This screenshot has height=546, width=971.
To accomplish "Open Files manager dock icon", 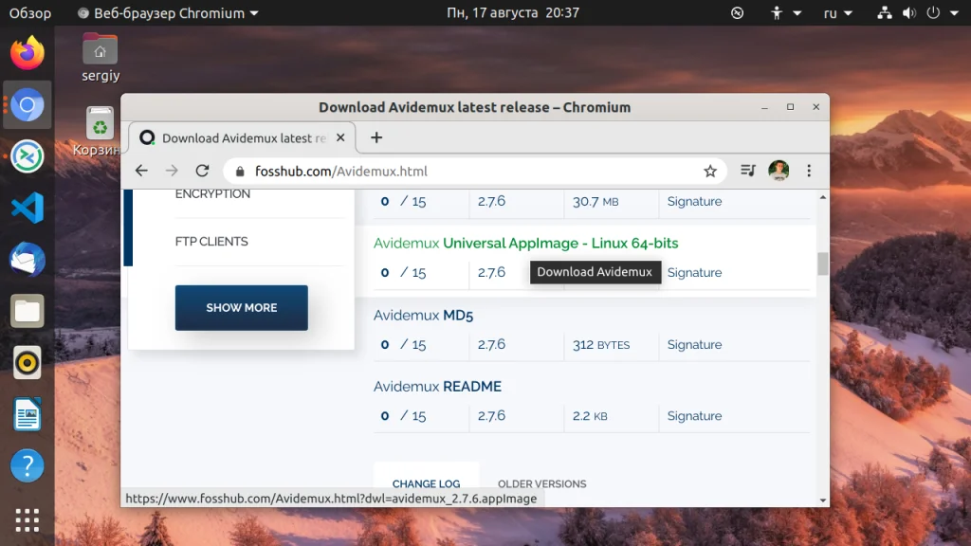I will point(27,311).
